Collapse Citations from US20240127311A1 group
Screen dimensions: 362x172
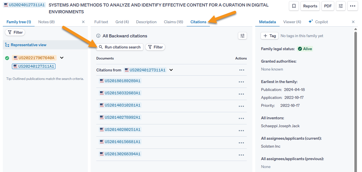(171, 70)
